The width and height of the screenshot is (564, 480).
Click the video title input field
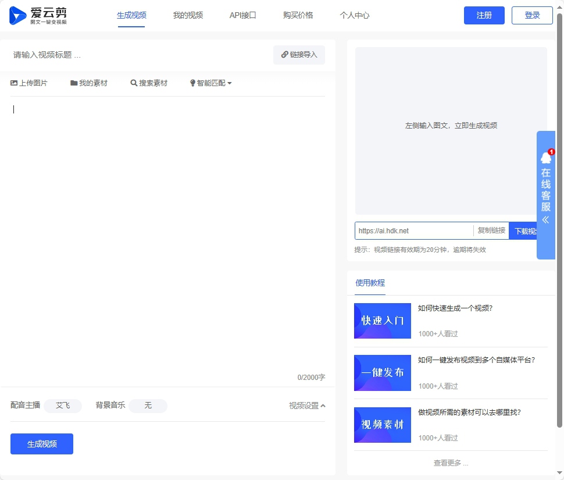coord(116,55)
